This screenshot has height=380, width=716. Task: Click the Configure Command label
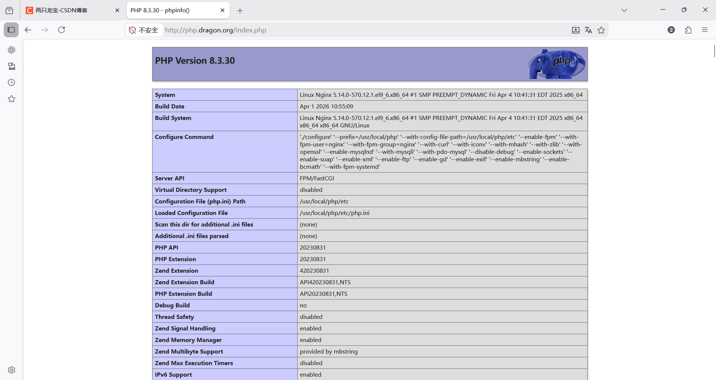point(184,137)
